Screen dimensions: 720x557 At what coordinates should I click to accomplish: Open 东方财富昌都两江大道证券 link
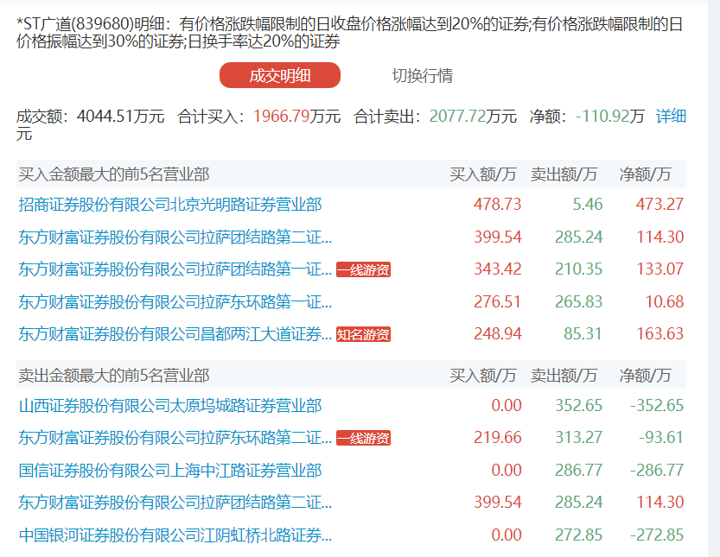(x=175, y=334)
